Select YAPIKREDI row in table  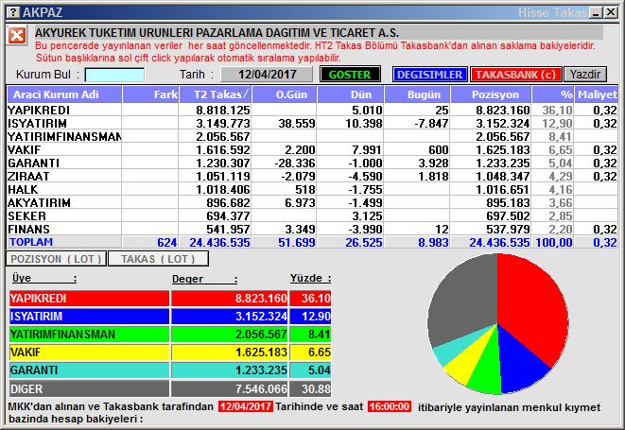312,110
